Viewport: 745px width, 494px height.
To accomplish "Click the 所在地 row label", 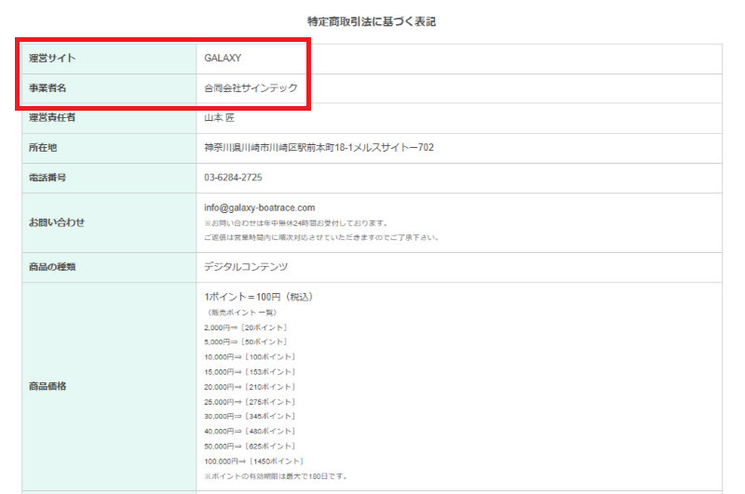I will coord(43,148).
